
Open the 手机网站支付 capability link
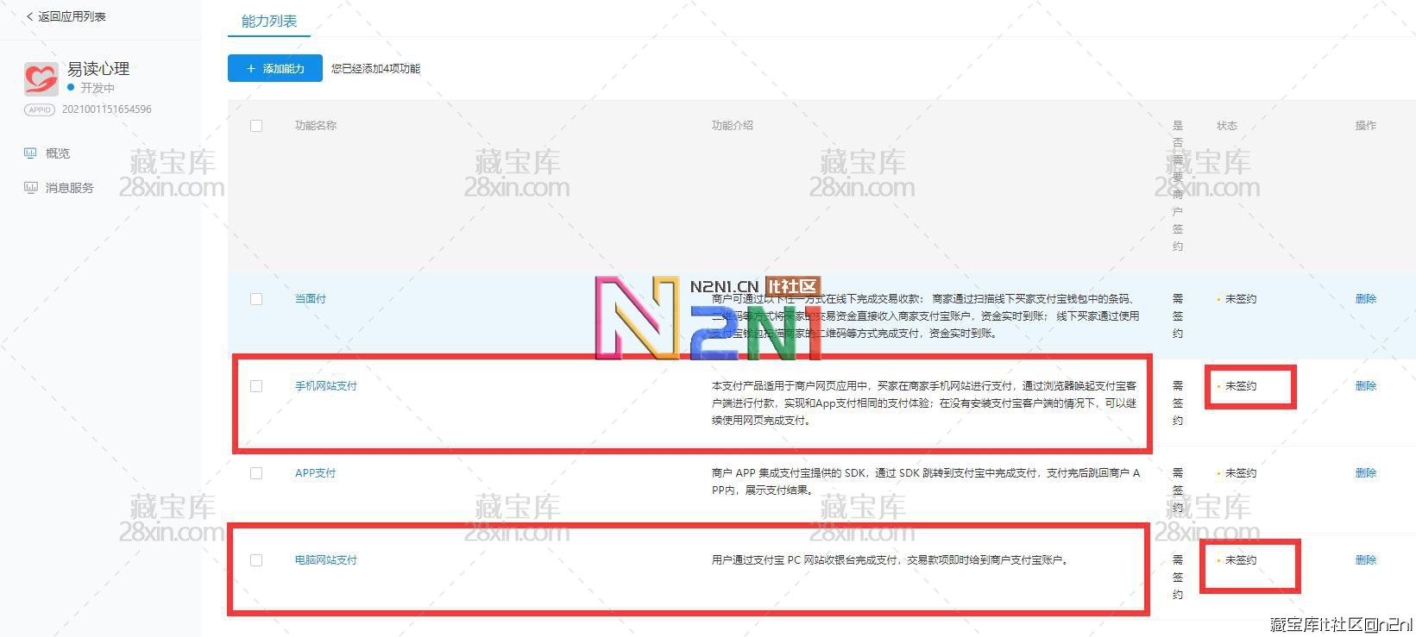326,386
